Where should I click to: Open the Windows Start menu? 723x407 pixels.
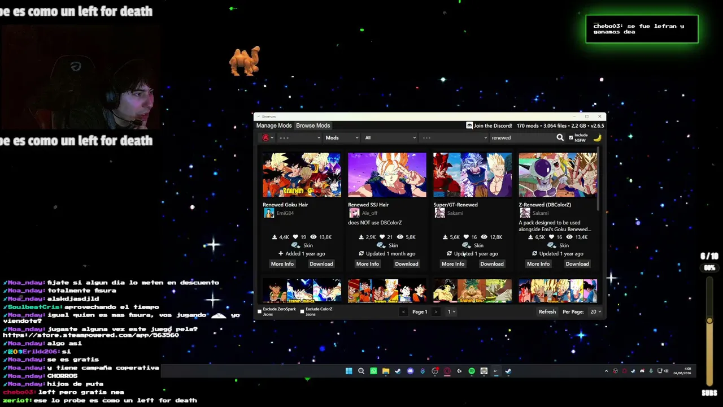(x=349, y=371)
